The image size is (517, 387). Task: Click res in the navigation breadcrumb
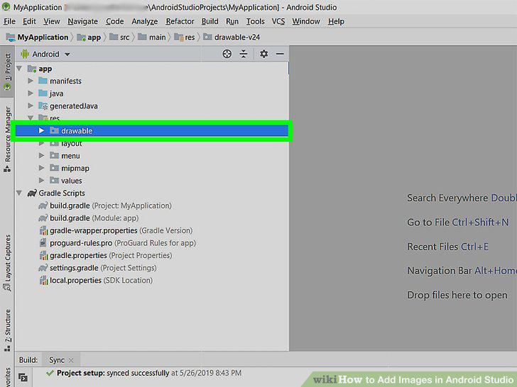(185, 37)
